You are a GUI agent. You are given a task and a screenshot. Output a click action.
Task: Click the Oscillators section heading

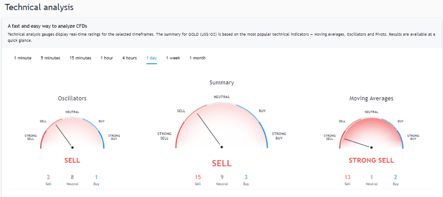click(x=72, y=98)
